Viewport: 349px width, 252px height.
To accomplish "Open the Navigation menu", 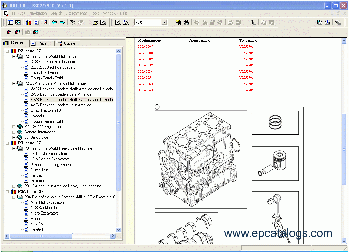I will coord(38,14).
